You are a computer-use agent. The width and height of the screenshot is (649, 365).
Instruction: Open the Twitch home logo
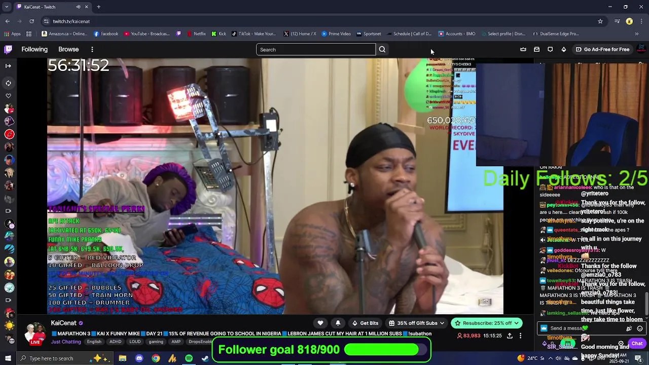click(x=8, y=49)
